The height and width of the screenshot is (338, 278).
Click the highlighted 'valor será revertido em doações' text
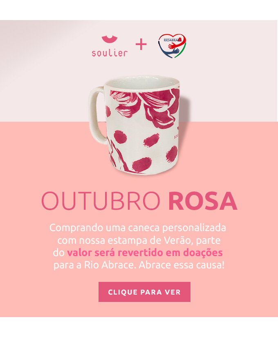click(x=145, y=253)
